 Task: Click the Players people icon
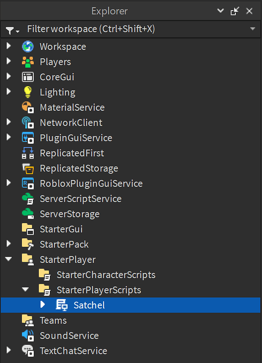tap(28, 62)
